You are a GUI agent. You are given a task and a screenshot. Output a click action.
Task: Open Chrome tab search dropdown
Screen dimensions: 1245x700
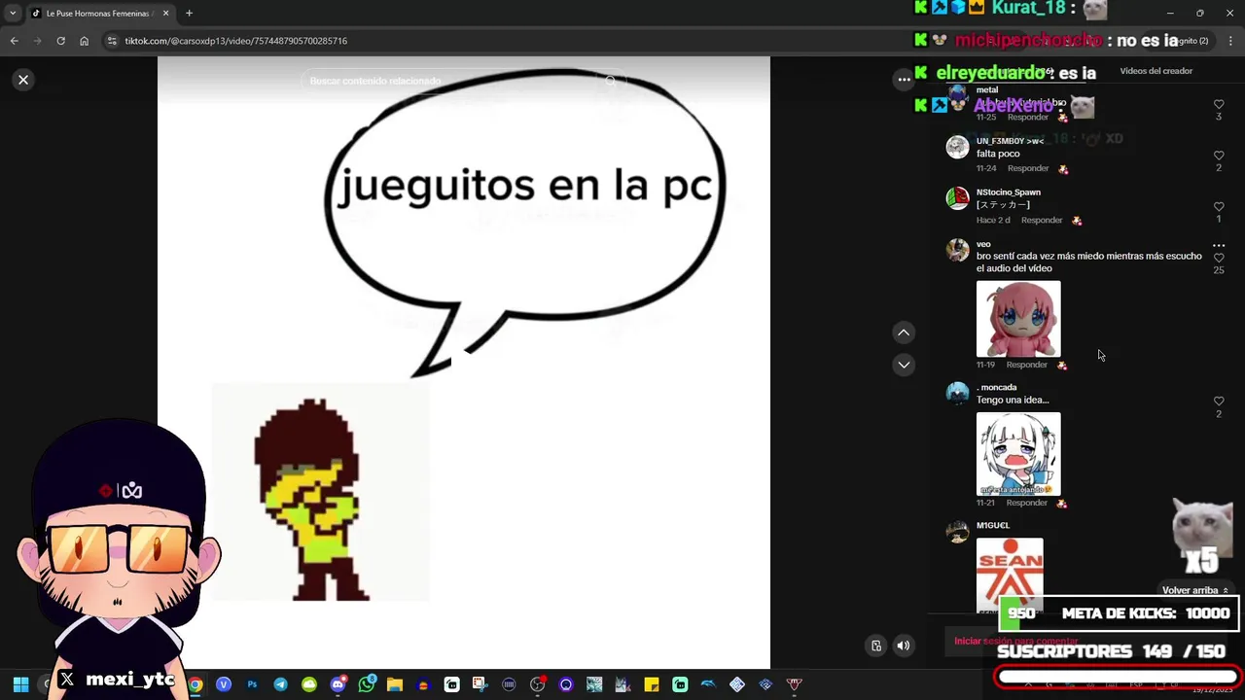click(13, 14)
